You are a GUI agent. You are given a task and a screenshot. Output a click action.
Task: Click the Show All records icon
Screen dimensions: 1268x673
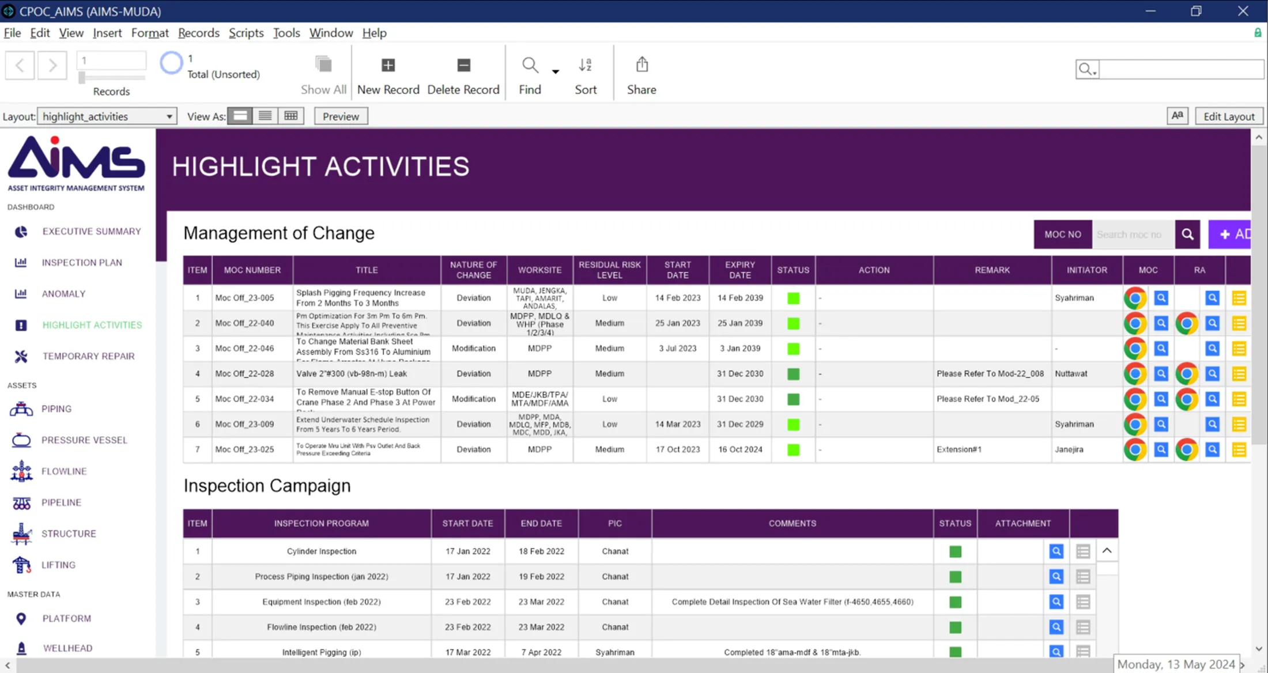pos(323,65)
